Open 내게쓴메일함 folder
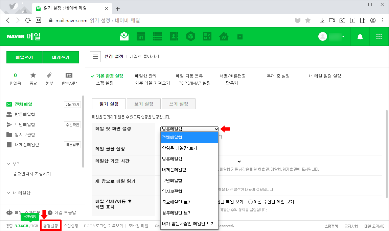 27,145
